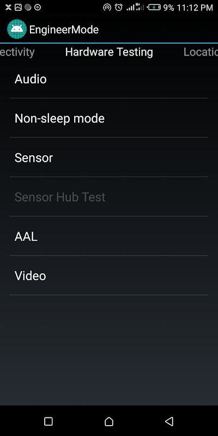Go back using the triangle navigation button

click(169, 421)
